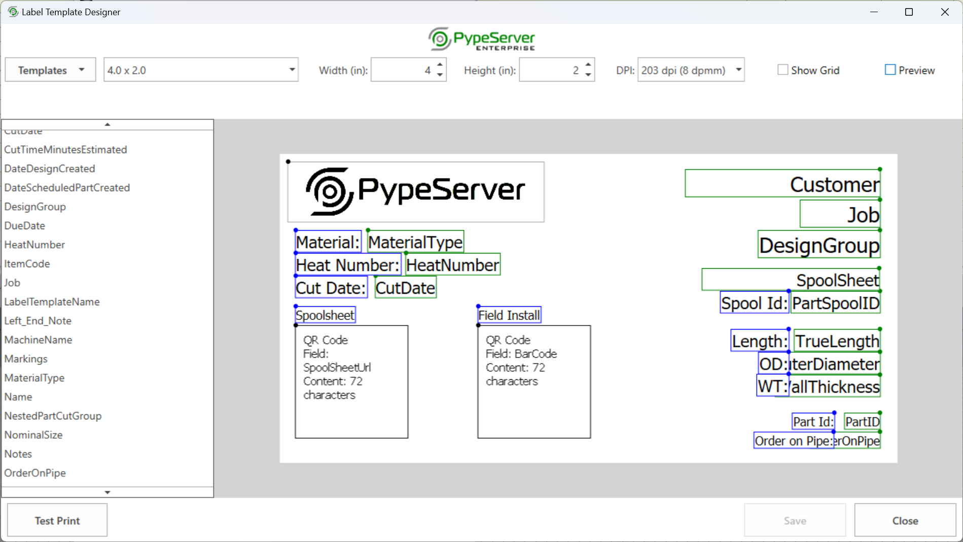Select the PypeServer logo image on the label
The width and height of the screenshot is (963, 542).
click(416, 192)
